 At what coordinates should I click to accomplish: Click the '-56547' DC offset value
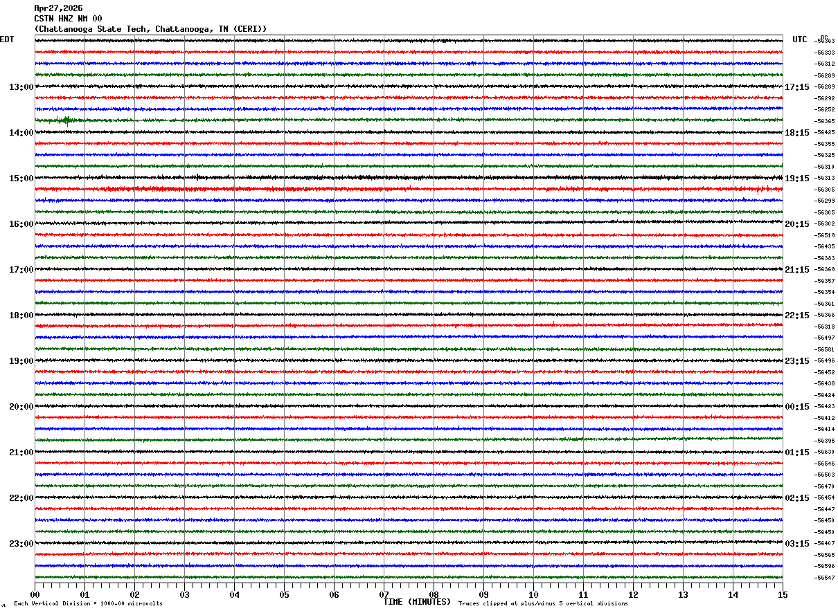pos(824,578)
